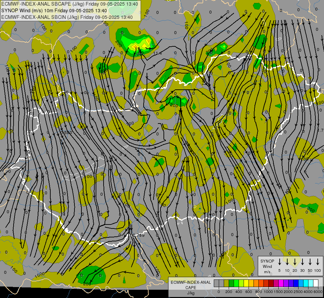Click the 30 m/s wind arrow in legend
324x298 pixels.
pyautogui.click(x=302, y=262)
